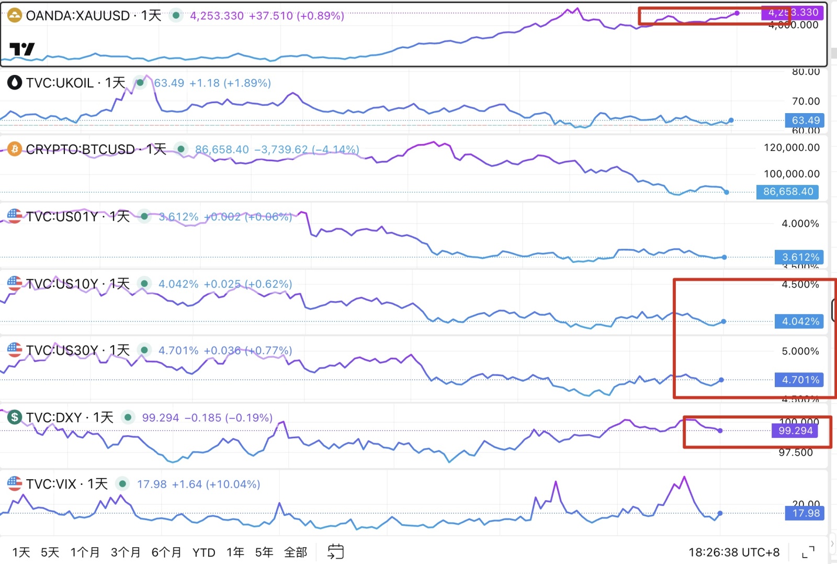837x564 pixels.
Task: Select the 3个月 time range
Action: pos(126,552)
